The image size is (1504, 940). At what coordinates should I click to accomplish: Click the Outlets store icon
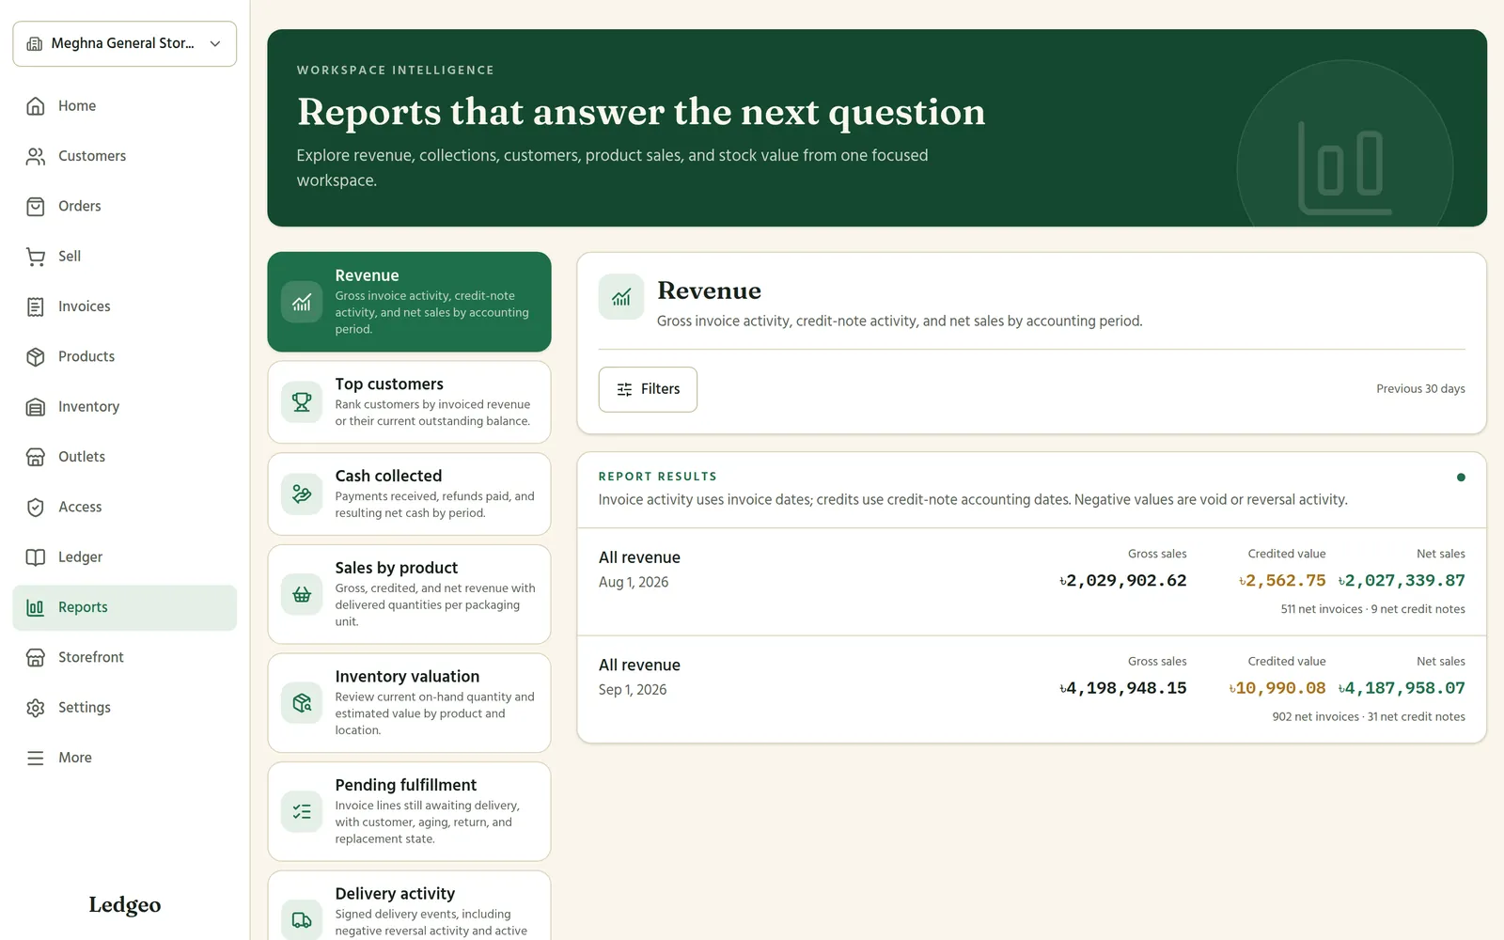[x=36, y=457]
